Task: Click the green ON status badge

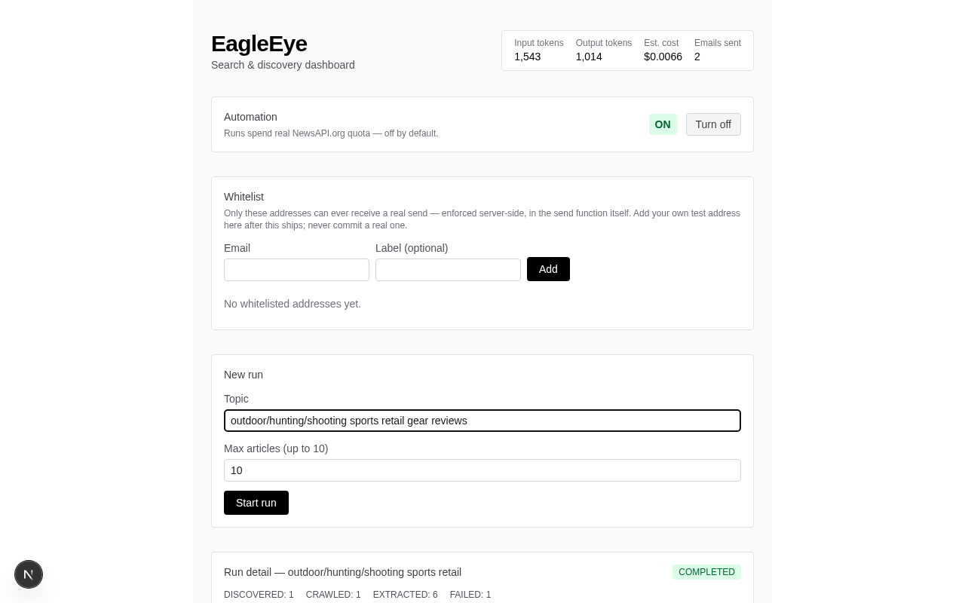Action: pos(663,124)
